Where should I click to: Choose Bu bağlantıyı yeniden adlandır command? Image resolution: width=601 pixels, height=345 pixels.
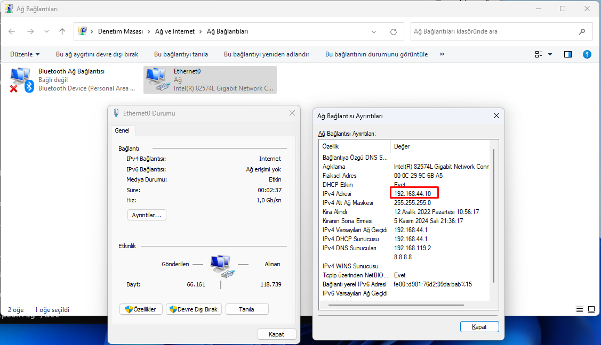(x=267, y=54)
